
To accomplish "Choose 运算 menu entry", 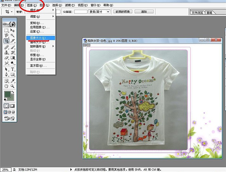I will tap(41, 32).
